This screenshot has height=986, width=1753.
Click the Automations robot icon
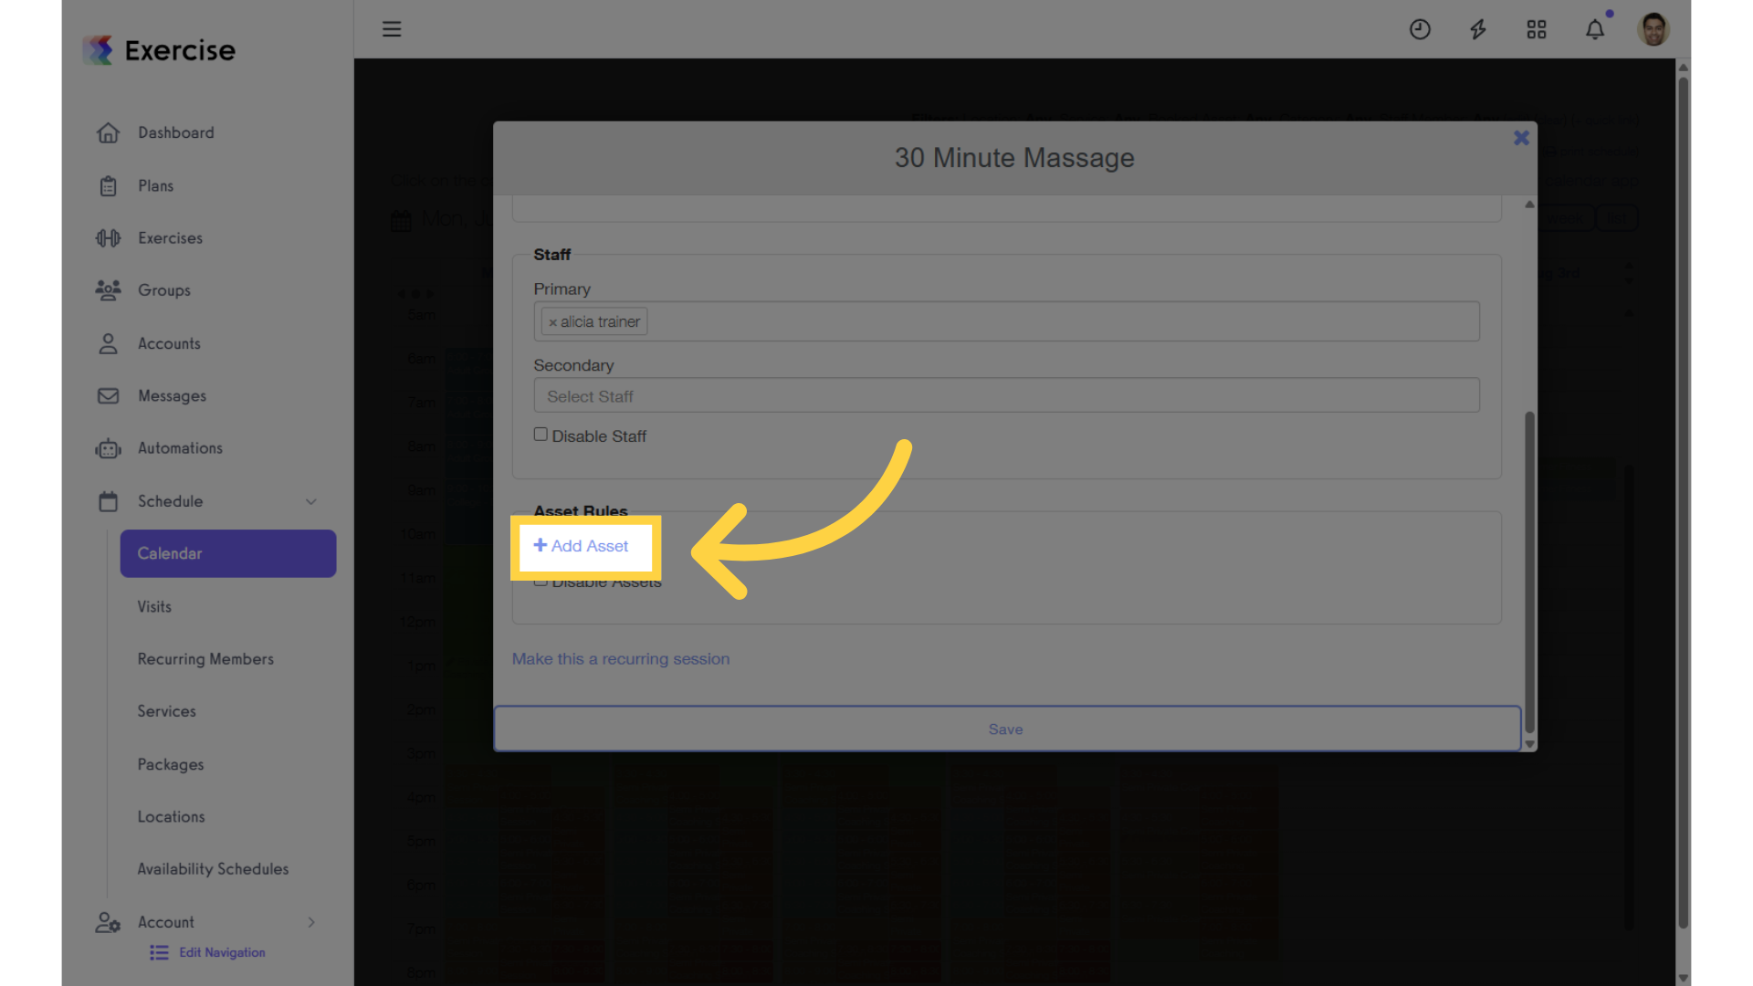108,448
